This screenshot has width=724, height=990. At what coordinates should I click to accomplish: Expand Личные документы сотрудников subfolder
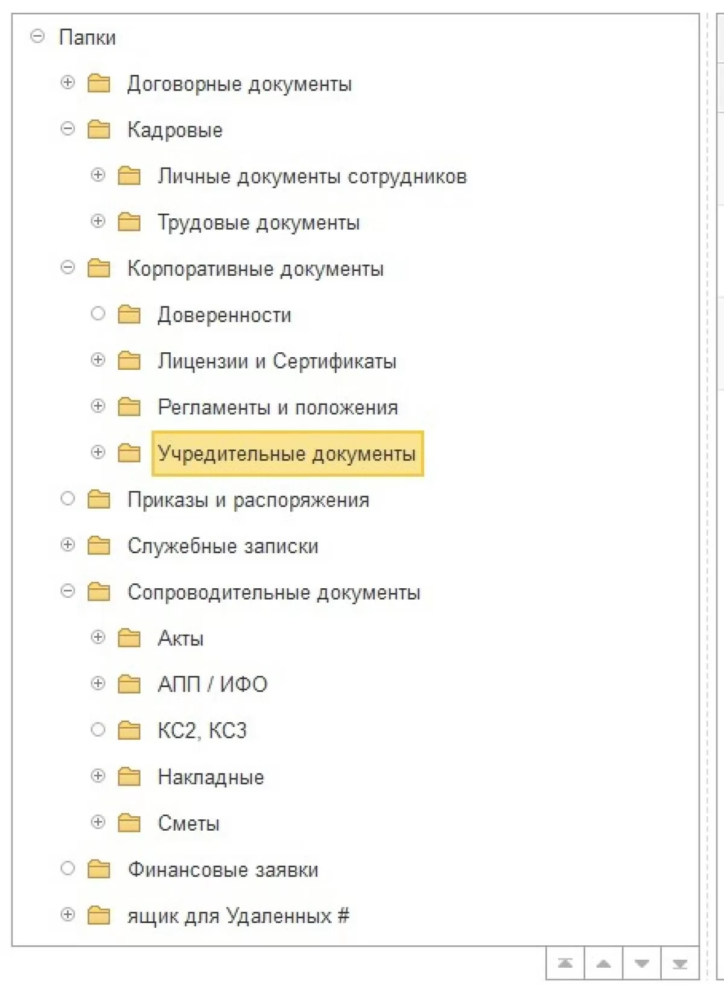click(98, 175)
